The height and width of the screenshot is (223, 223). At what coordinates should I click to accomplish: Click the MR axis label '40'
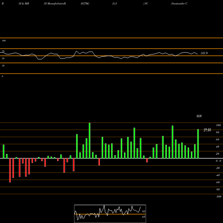(218, 147)
